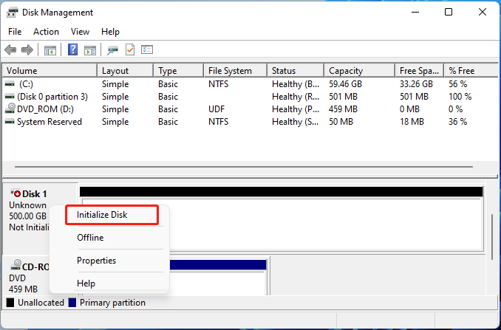Click the drive icon beside (C:)
Viewport: 501px width, 330px height.
tap(10, 84)
